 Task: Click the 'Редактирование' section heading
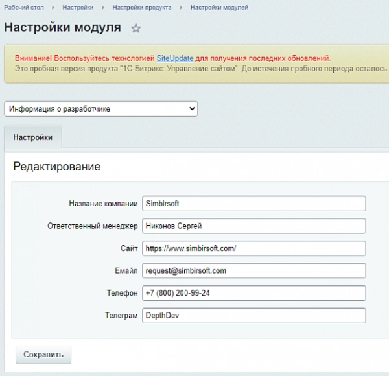[x=57, y=167]
